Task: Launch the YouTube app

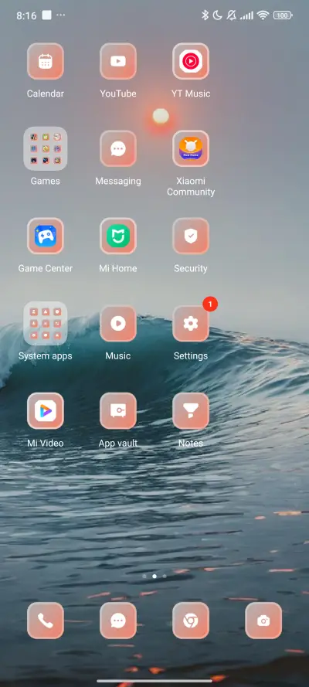Action: (x=118, y=61)
